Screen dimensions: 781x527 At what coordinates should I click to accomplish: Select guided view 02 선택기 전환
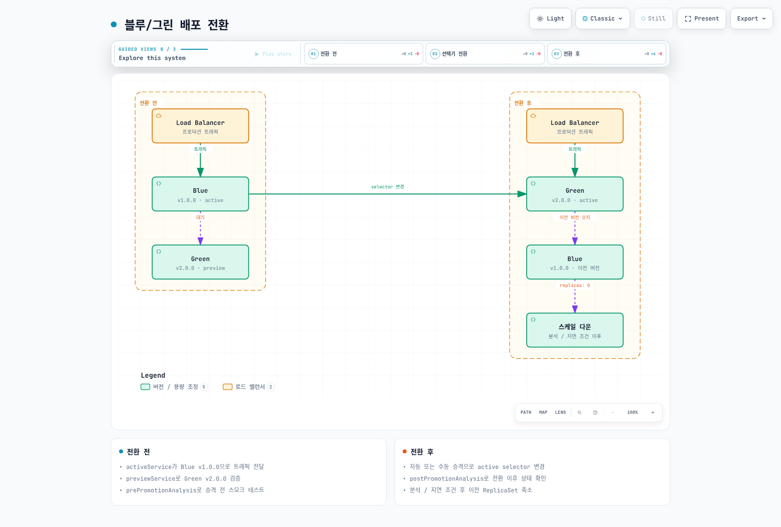point(485,54)
